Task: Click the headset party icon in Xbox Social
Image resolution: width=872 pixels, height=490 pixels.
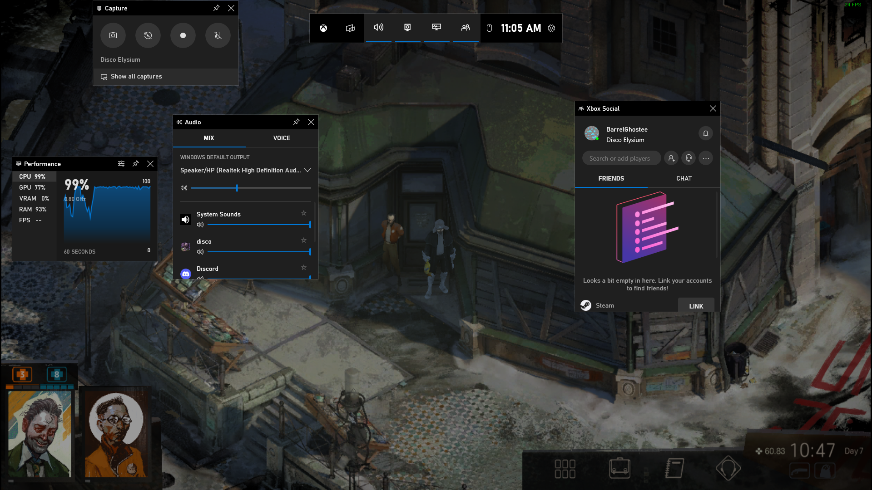Action: tap(689, 158)
